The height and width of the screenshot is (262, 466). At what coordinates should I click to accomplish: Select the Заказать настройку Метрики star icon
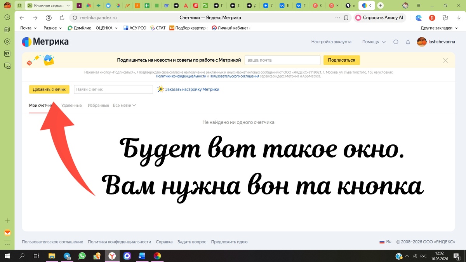click(x=160, y=89)
